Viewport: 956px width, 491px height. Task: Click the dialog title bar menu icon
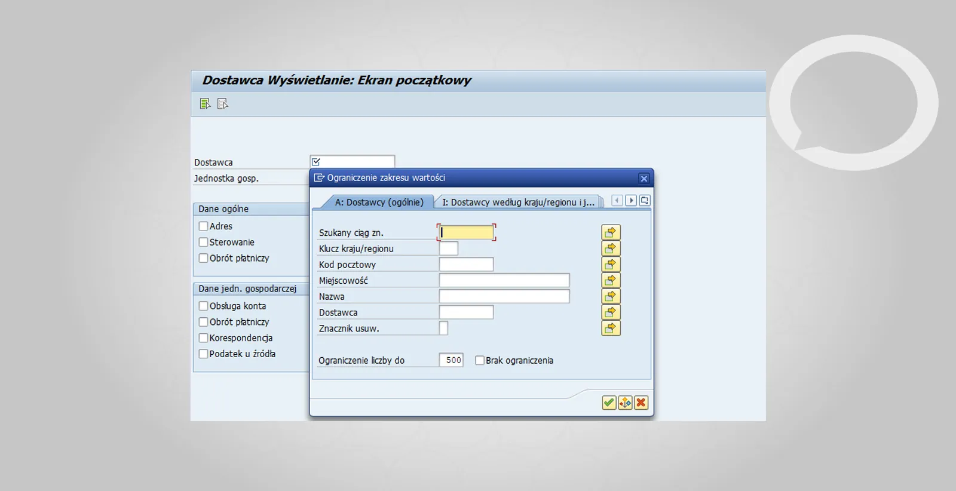pos(319,177)
